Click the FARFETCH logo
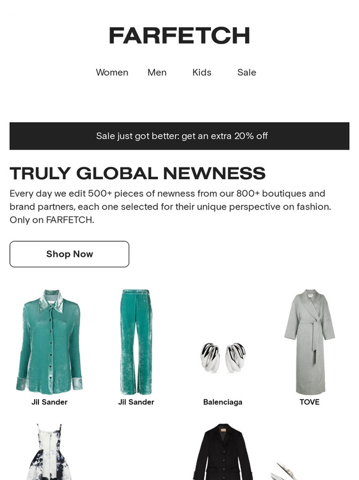 [179, 36]
